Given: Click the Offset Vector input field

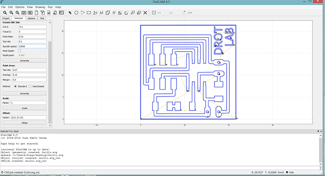Looking at the screenshot, I should pyautogui.click(x=29, y=117).
